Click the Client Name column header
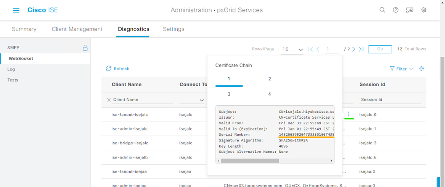The height and width of the screenshot is (187, 445). (127, 84)
